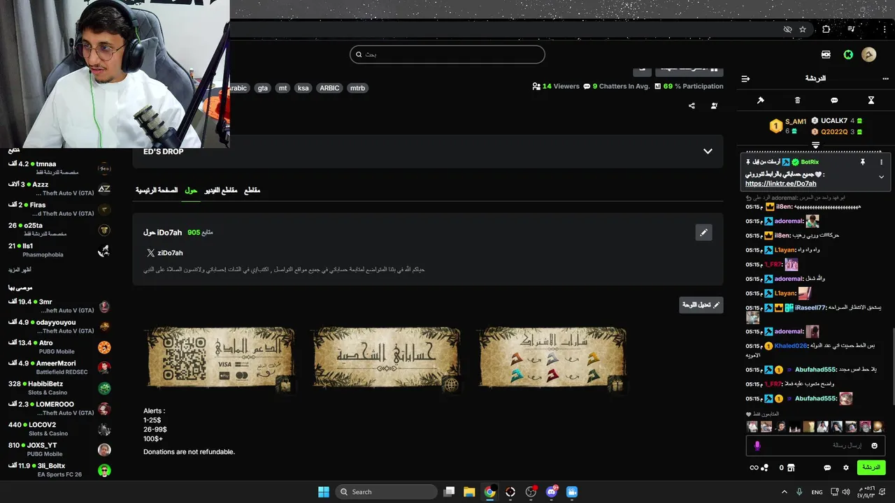Open pinned message three-dot menu

coord(881,162)
